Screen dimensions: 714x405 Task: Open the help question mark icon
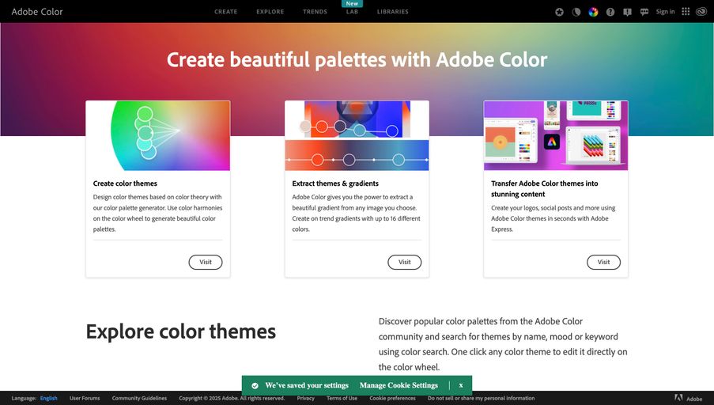[610, 13]
